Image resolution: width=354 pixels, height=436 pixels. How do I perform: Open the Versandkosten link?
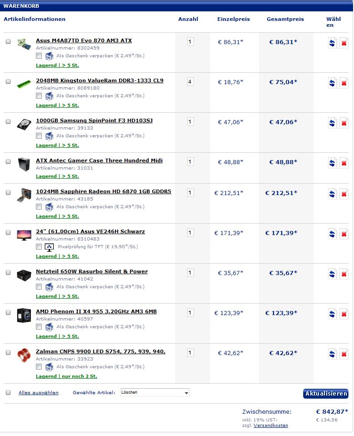271,426
